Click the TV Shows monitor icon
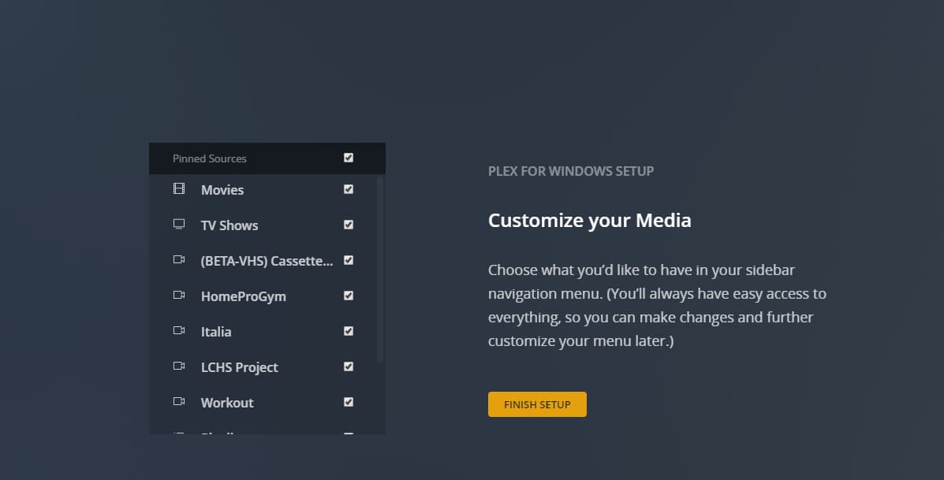This screenshot has height=480, width=944. coord(179,225)
